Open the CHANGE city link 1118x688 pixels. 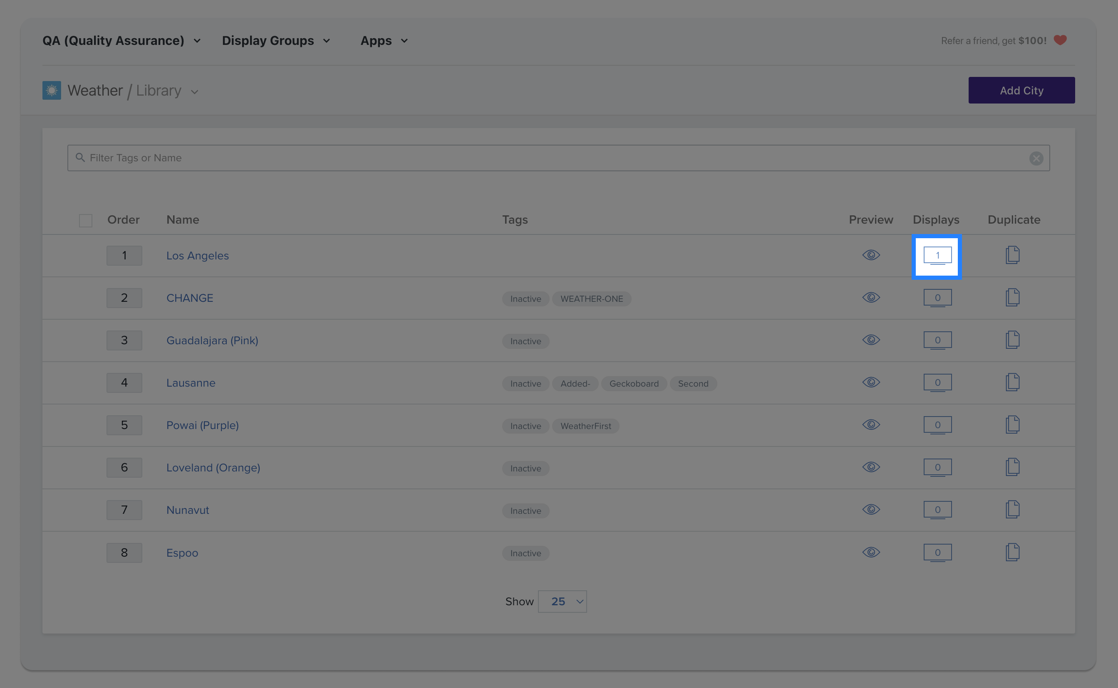coord(189,298)
